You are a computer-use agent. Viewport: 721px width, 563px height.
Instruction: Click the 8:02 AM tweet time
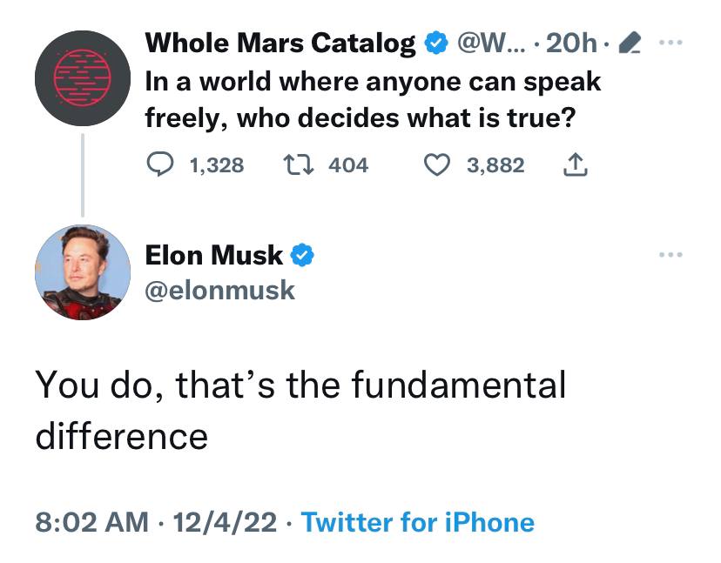[91, 522]
